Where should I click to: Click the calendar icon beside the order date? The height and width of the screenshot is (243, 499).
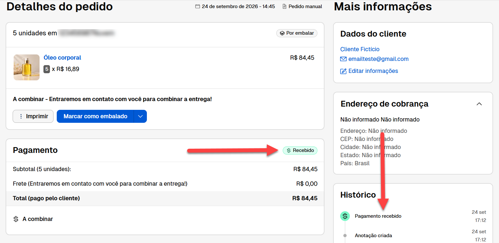(197, 6)
